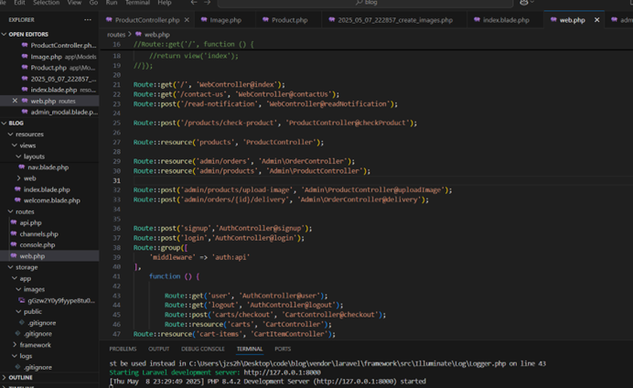Open console.php in routes folder

pos(38,244)
